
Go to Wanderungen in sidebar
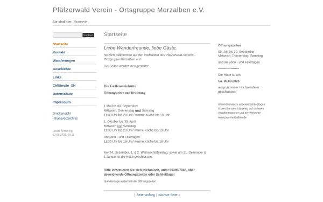coord(64,60)
